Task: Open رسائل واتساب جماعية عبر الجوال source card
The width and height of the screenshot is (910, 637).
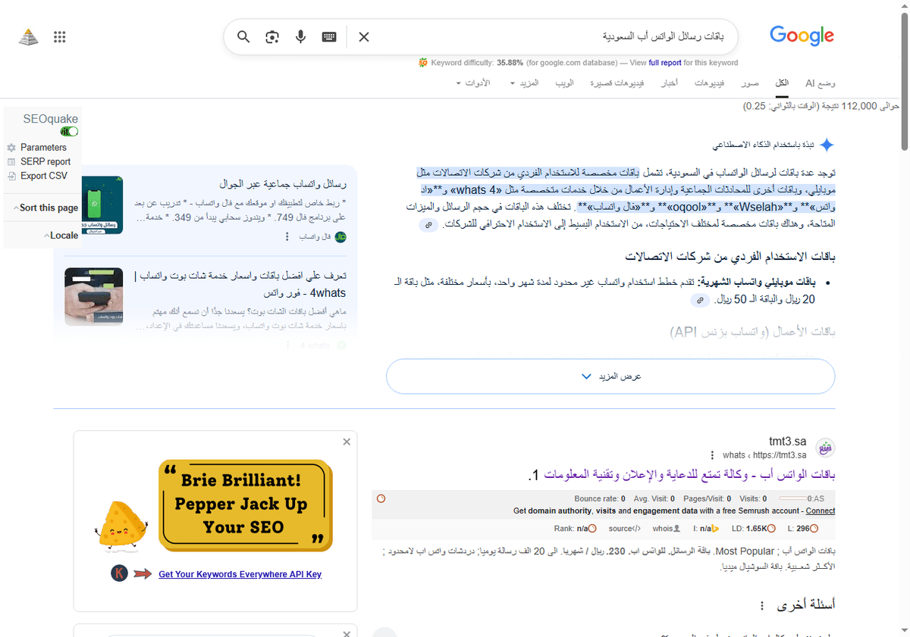Action: pyautogui.click(x=282, y=184)
